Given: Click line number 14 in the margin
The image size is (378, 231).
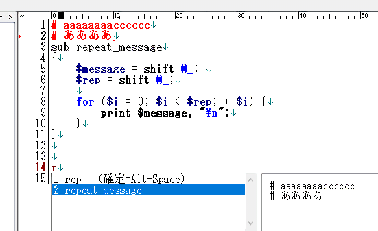Looking at the screenshot, I should point(40,168).
